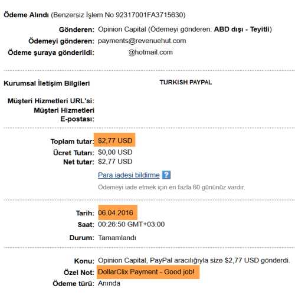
Task: Click the Tamamlandı status text
Action: tap(117, 238)
